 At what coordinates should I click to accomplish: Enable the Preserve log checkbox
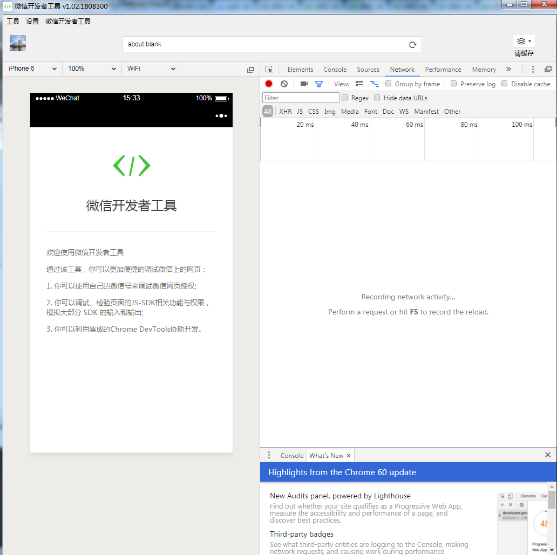[454, 84]
